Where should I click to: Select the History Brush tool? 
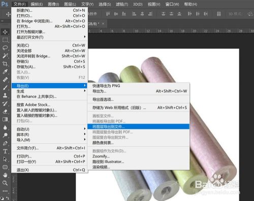pyautogui.click(x=5, y=103)
